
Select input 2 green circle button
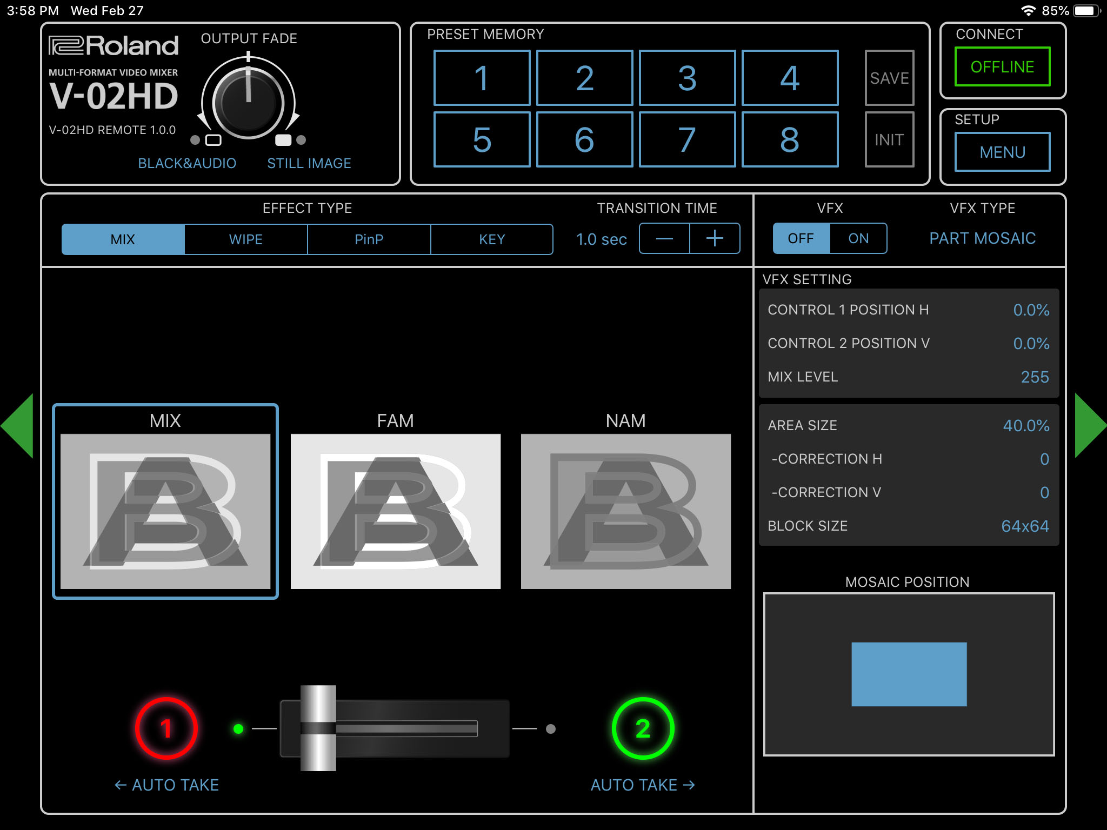[x=643, y=728]
